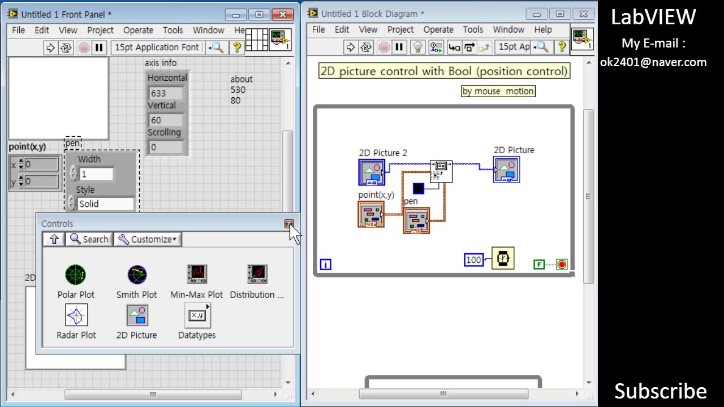
Task: Click Step Over button in Block Diagram
Action: pyautogui.click(x=469, y=47)
